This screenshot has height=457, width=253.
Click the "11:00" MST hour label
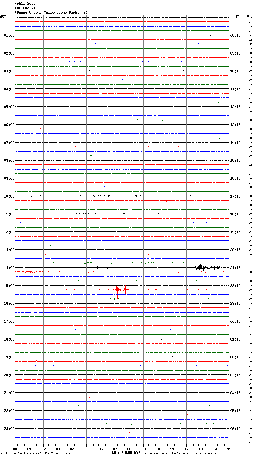tap(9, 214)
